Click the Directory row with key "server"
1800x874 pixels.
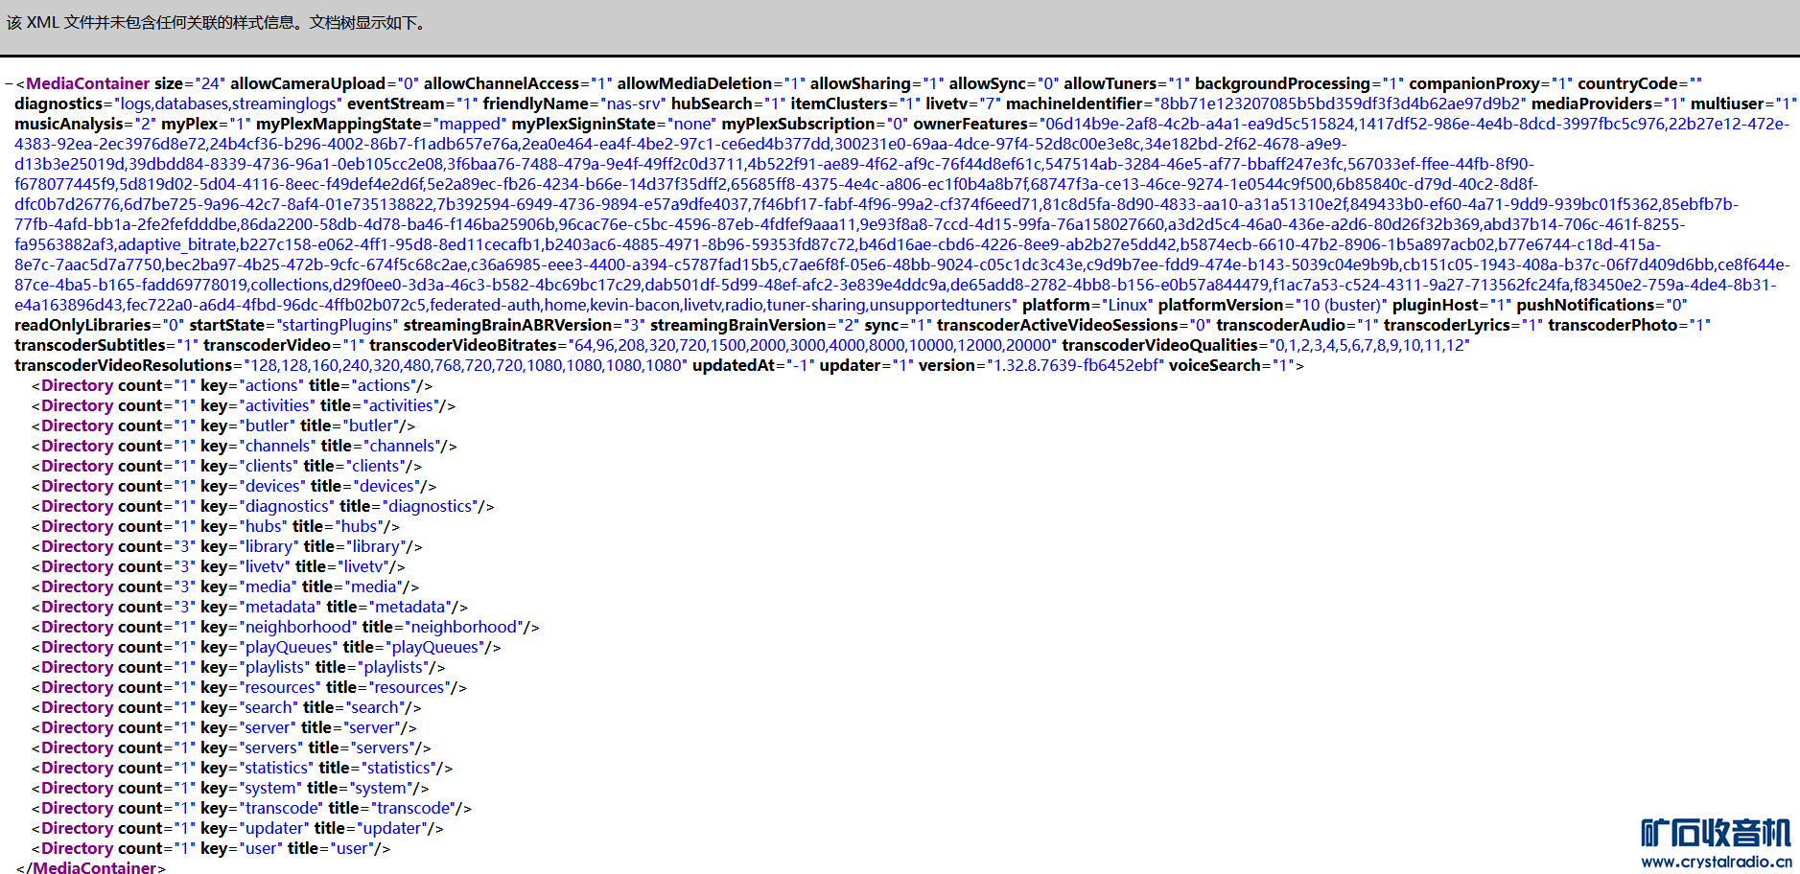point(224,728)
